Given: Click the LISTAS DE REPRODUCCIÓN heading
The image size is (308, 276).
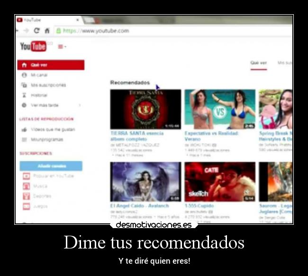Looking at the screenshot, I should 46,119.
